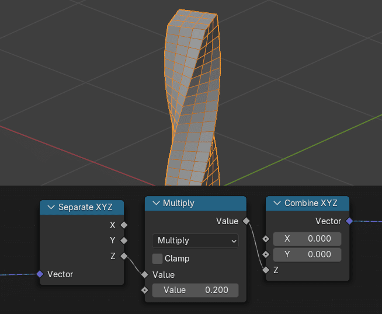Enable the Clamp checkbox
Screen dimensions: 382x314
coord(157,259)
